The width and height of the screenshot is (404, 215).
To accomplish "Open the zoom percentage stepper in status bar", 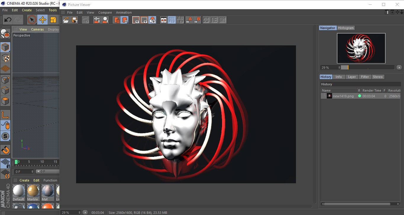I will [79, 213].
